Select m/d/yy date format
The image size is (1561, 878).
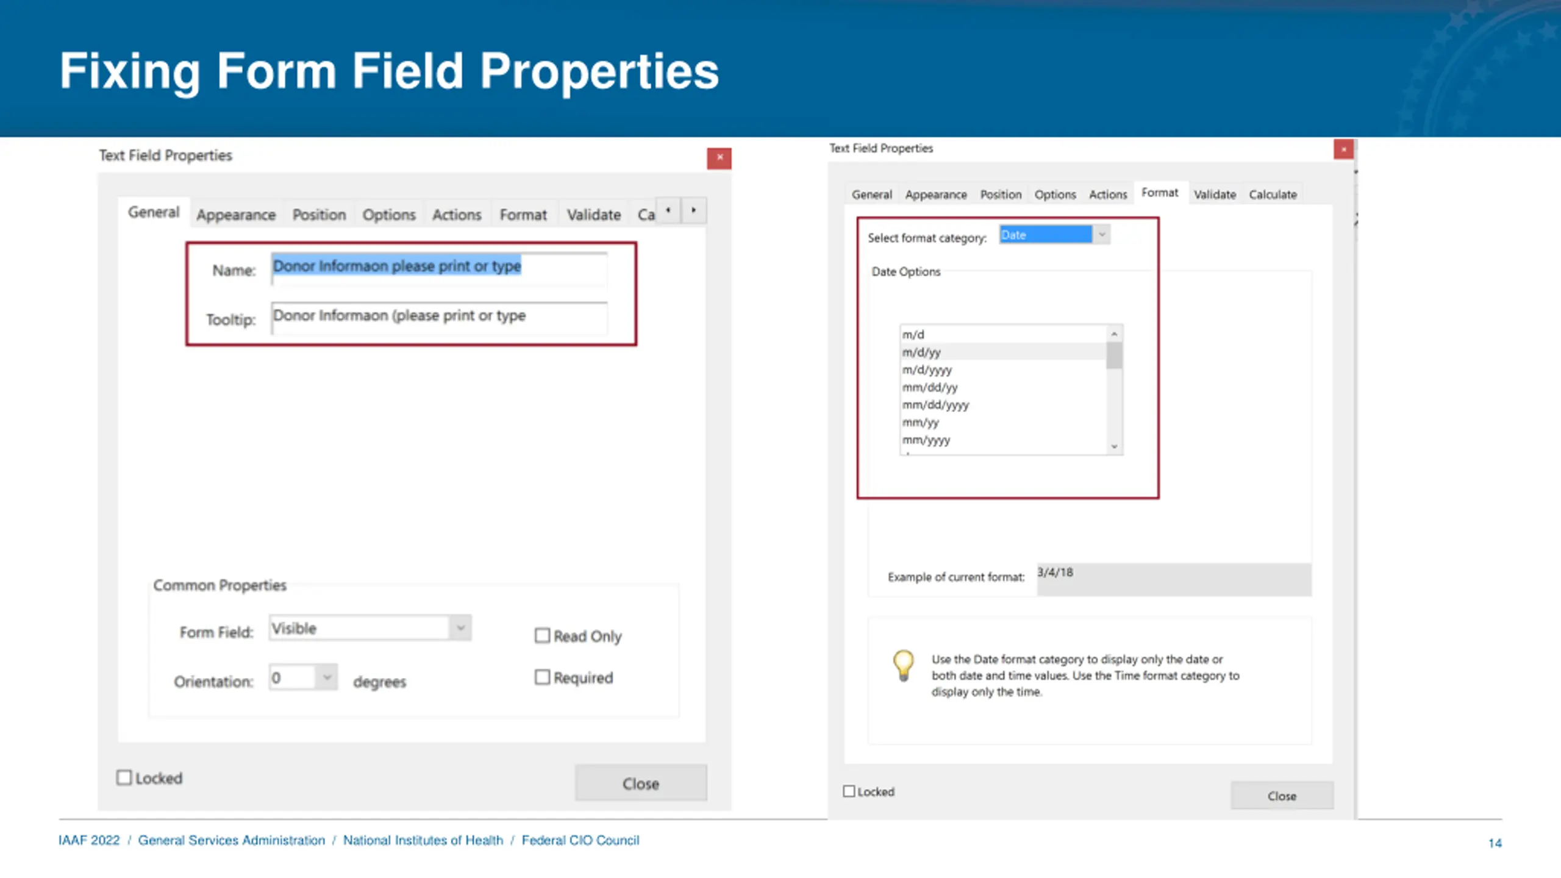(1004, 352)
